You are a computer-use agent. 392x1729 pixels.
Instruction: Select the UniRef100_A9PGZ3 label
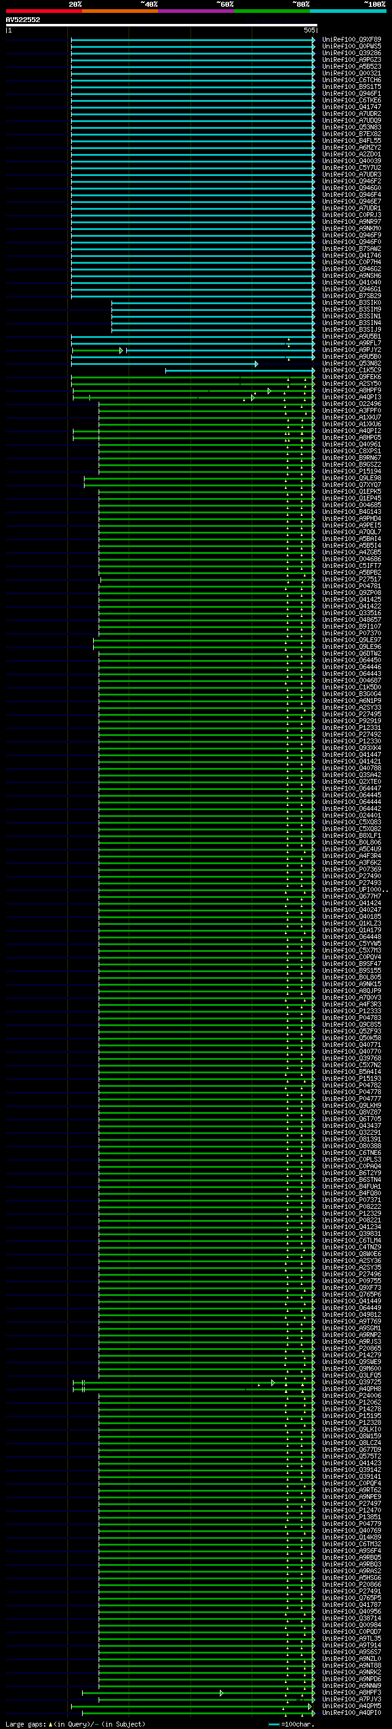[351, 59]
